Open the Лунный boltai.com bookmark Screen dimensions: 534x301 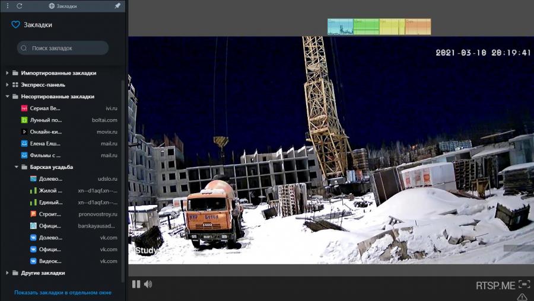coord(45,120)
